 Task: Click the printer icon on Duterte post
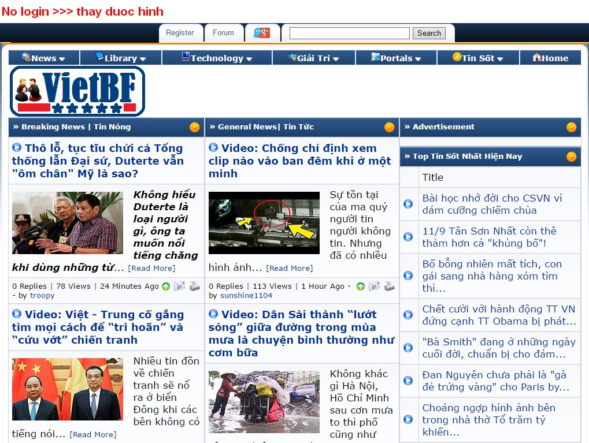point(195,286)
